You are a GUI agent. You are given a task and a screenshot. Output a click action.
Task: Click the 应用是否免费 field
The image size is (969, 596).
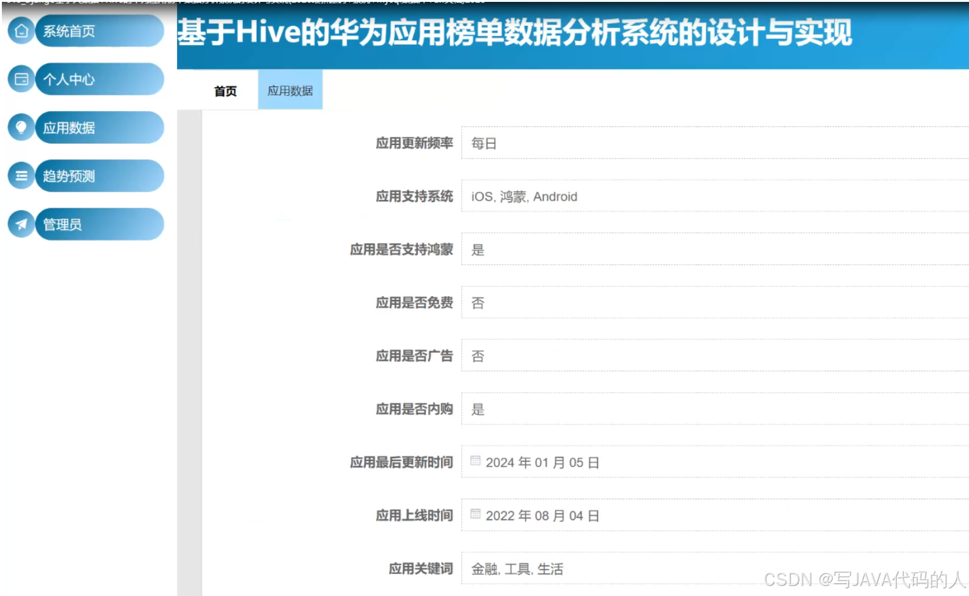(x=715, y=303)
